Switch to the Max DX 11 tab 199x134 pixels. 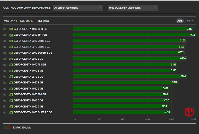tap(10, 21)
